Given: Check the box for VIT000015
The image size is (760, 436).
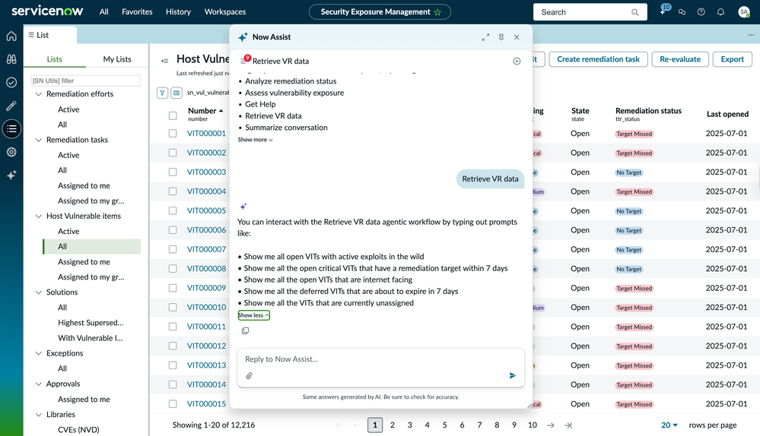Looking at the screenshot, I should click(x=173, y=403).
